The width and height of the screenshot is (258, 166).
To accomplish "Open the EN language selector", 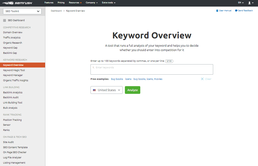I will (x=241, y=3).
